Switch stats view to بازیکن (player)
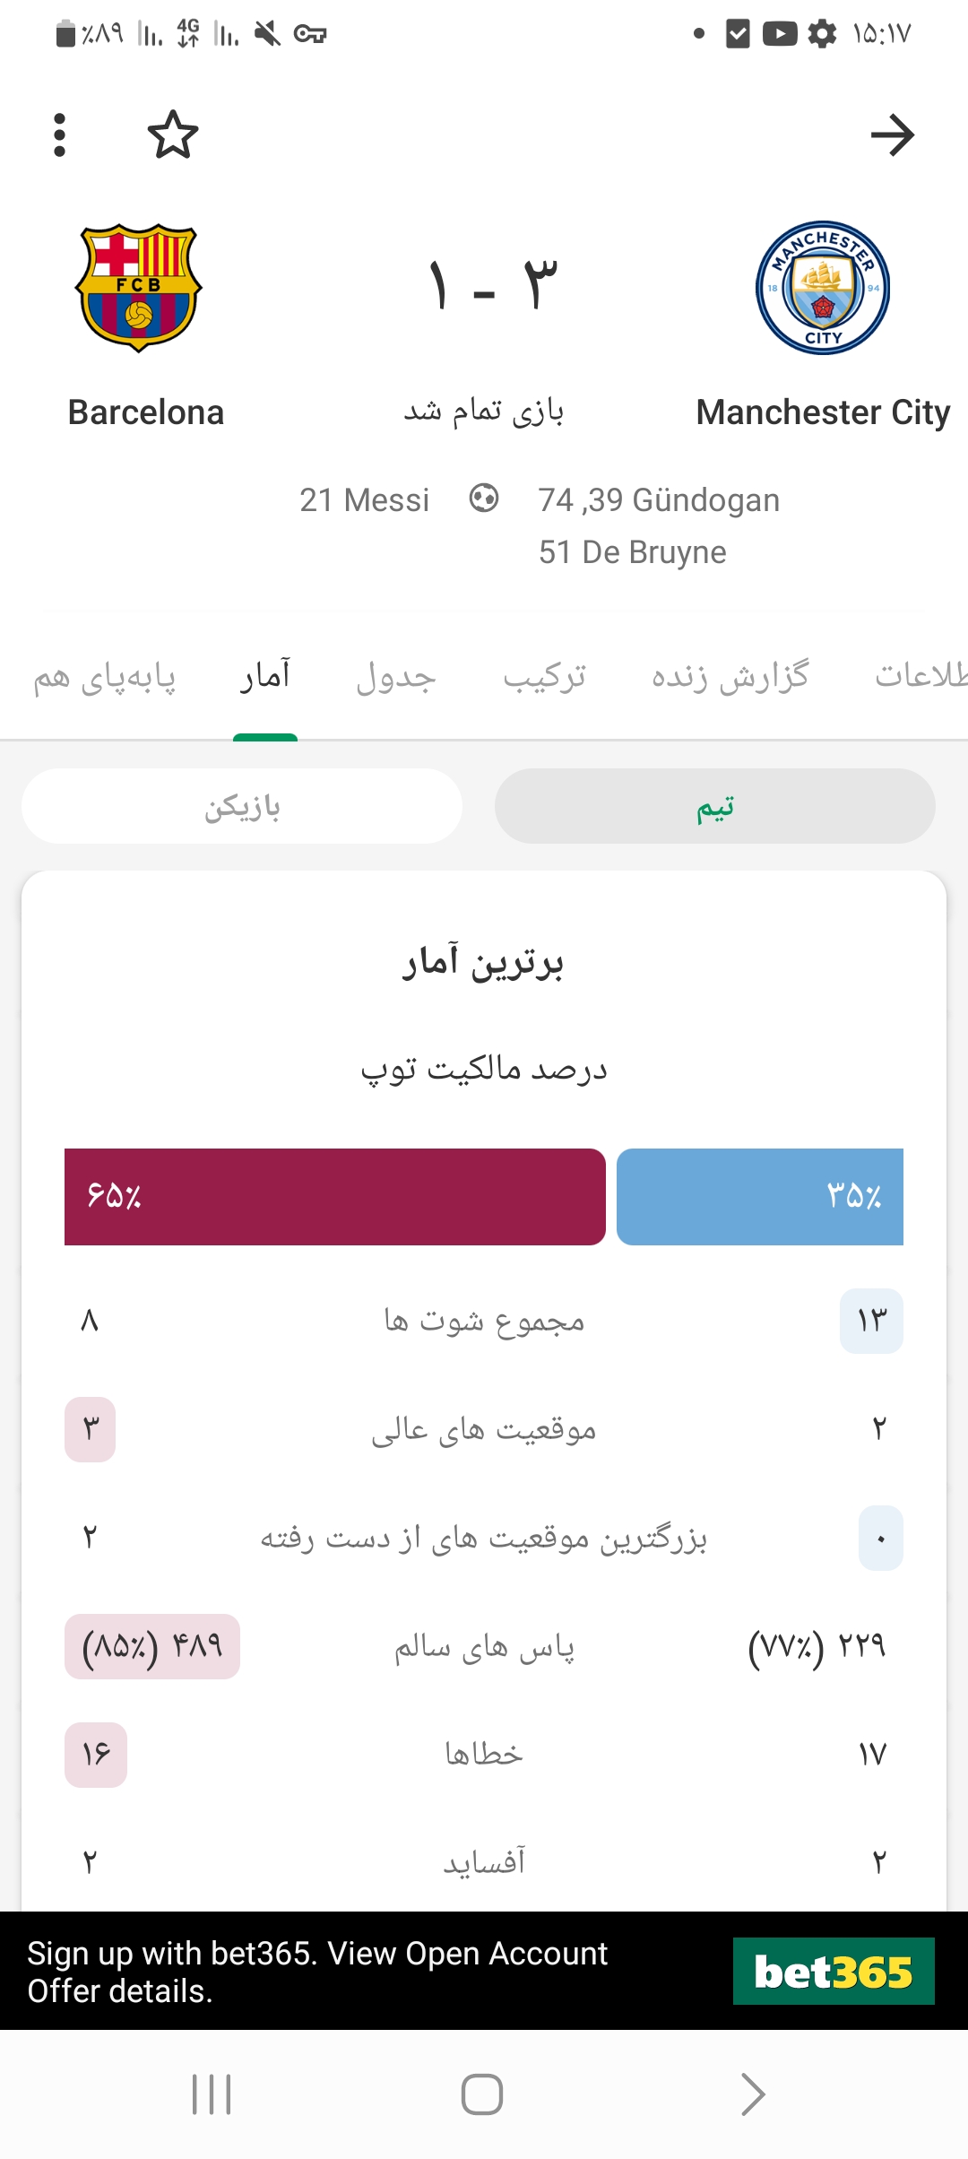This screenshot has width=968, height=2159. tap(242, 806)
